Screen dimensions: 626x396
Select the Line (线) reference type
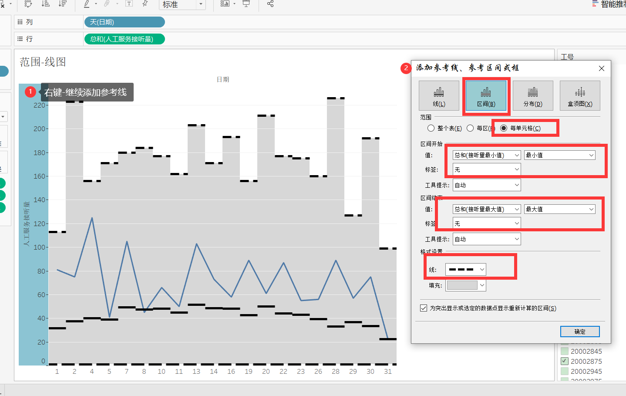[439, 95]
